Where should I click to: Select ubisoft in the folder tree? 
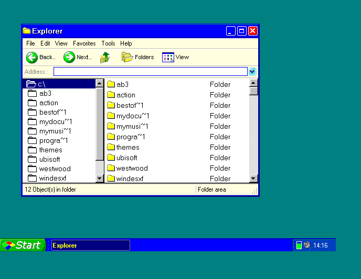tap(44, 159)
